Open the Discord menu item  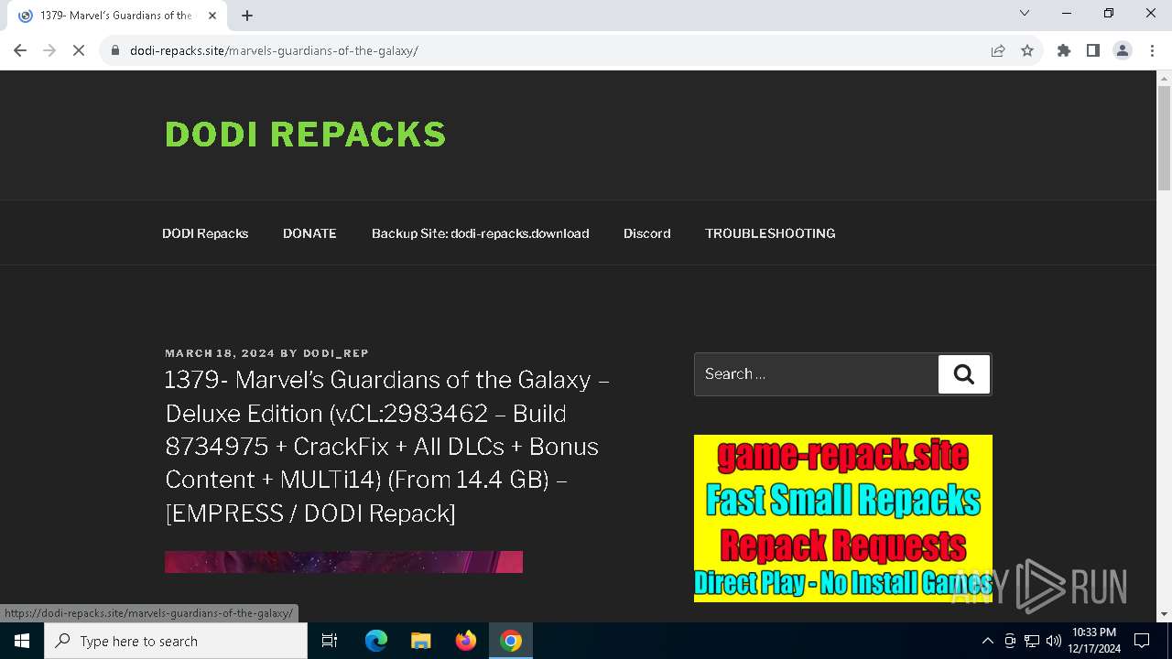pyautogui.click(x=647, y=233)
